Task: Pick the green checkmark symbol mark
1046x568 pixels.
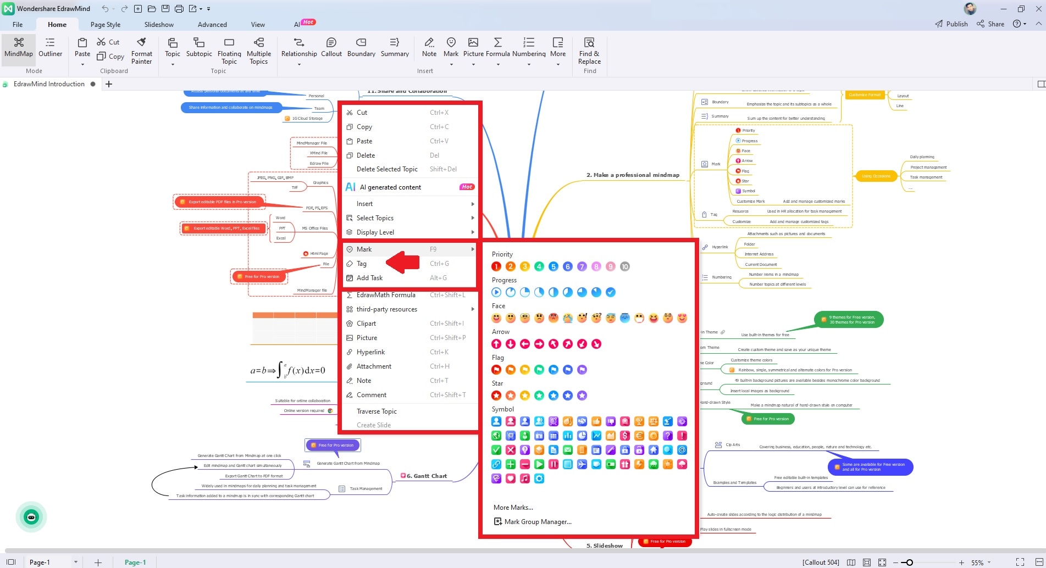Action: (x=496, y=450)
